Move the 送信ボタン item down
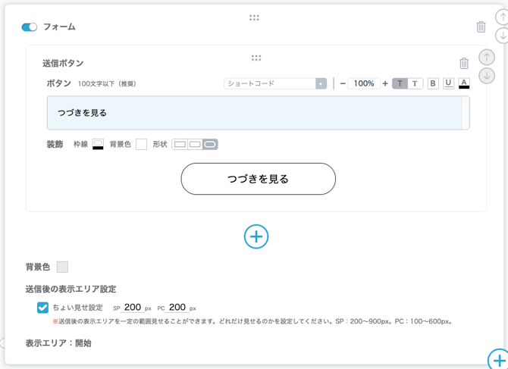508x369 pixels. coord(487,76)
